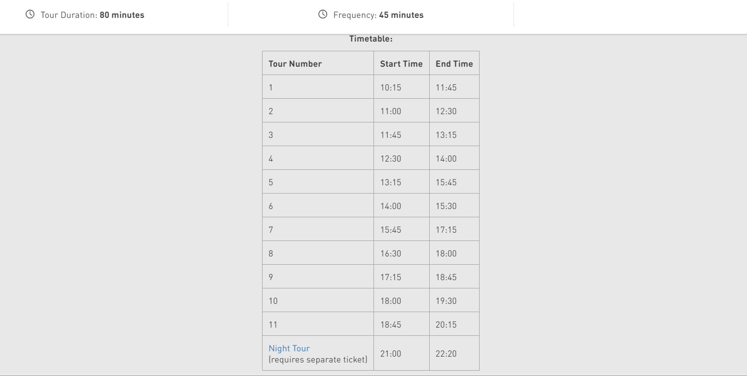
Task: Select the End Time column header
Action: pos(454,64)
